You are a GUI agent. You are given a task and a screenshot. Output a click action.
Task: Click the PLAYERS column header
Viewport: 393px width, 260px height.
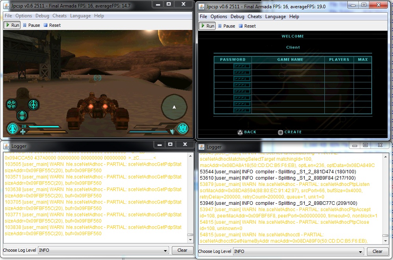339,59
